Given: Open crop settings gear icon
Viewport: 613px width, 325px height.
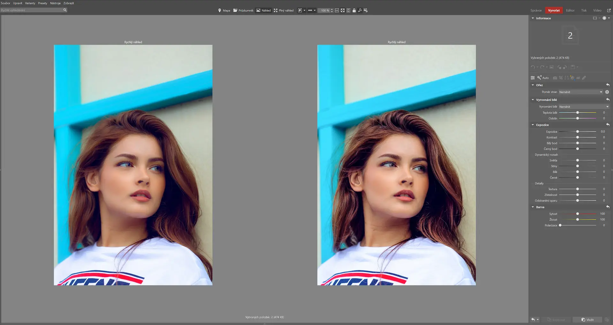Looking at the screenshot, I should pyautogui.click(x=607, y=92).
